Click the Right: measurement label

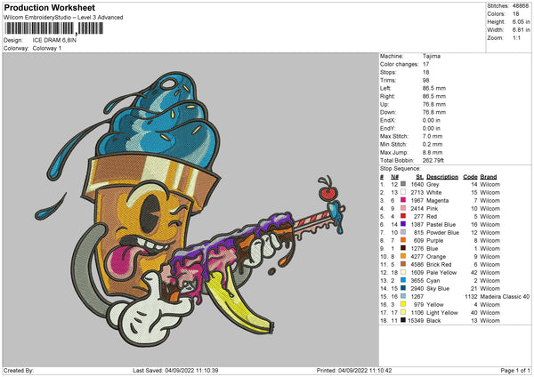point(387,96)
